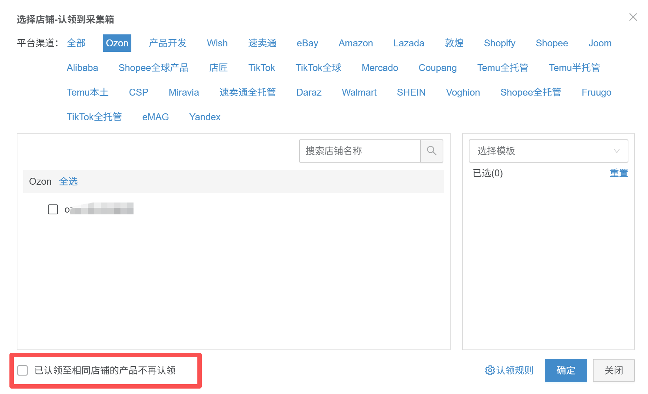Click the 重置 reset link

619,173
